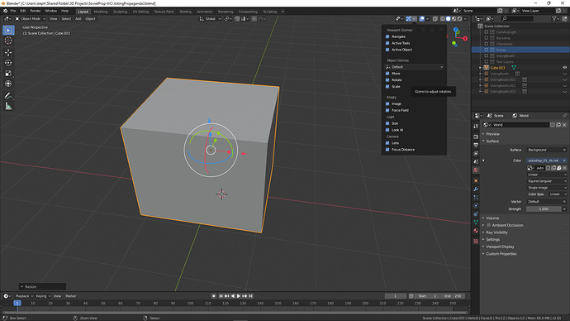Toggle the Look At light gizmo

click(387, 130)
